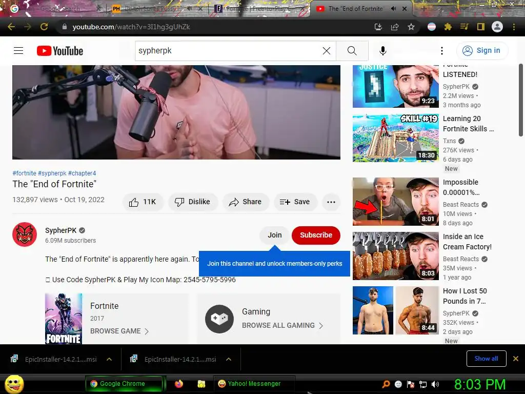Screen dimensions: 525x394
Task: Start voice search with microphone icon
Action: click(x=383, y=51)
